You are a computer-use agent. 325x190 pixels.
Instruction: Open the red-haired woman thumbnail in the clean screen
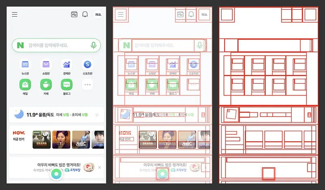tap(61, 139)
